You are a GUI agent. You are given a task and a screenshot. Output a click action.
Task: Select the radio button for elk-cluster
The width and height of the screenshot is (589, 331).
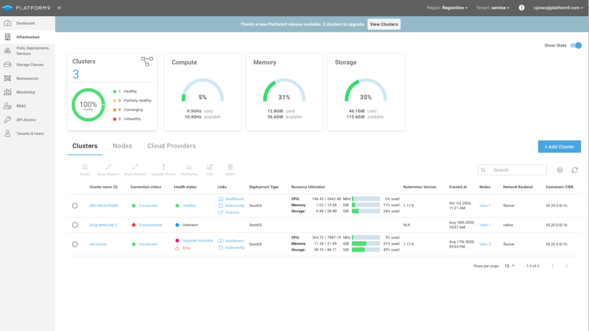click(75, 244)
